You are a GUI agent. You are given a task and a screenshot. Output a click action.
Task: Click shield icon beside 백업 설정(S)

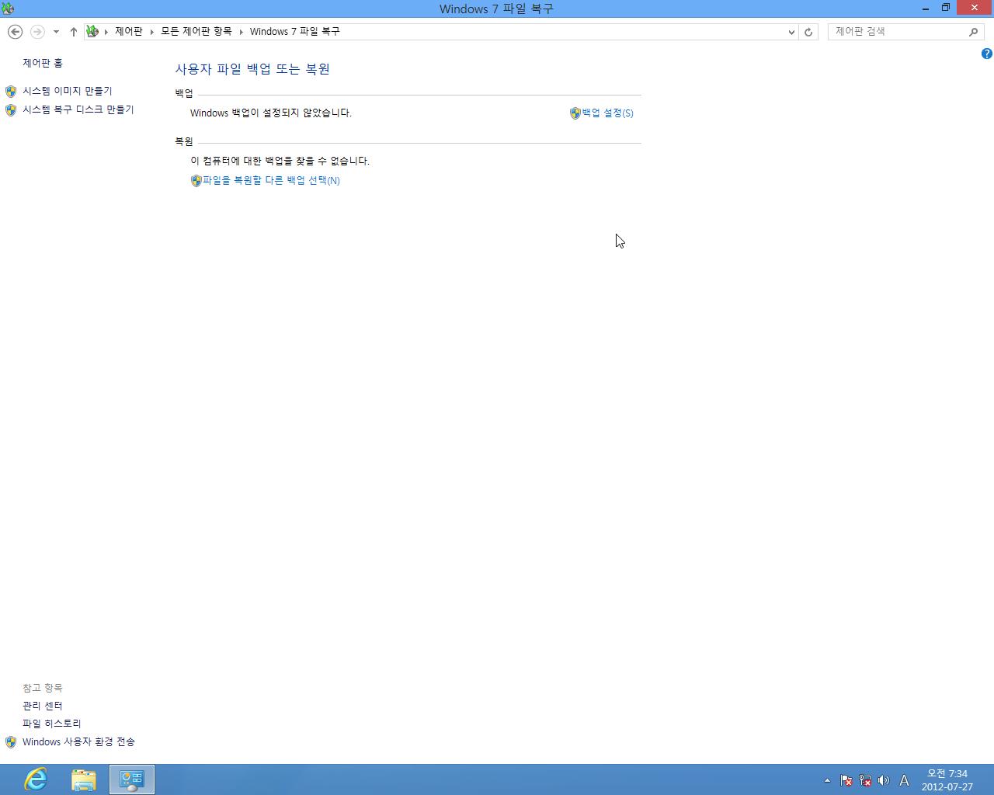(x=575, y=113)
